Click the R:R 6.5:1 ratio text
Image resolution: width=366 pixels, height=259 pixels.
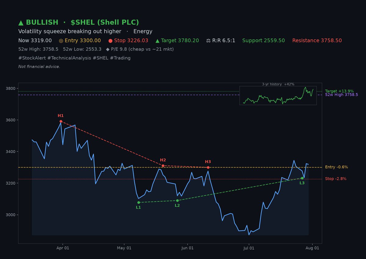coord(224,41)
